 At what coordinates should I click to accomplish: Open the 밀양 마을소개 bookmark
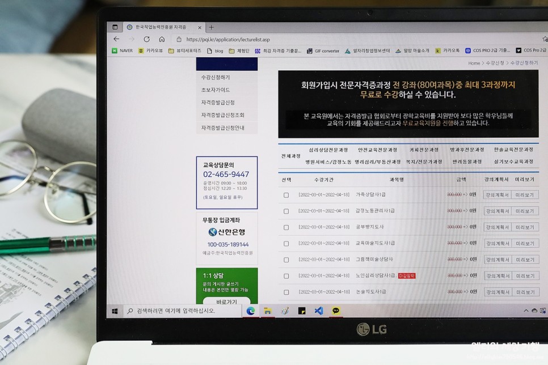click(412, 50)
